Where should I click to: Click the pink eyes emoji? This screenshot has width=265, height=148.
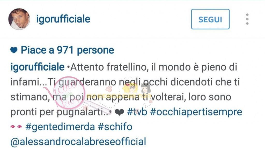[16, 127]
